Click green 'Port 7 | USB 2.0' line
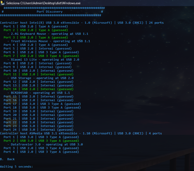This screenshot has height=171, width=194. tap(41, 56)
